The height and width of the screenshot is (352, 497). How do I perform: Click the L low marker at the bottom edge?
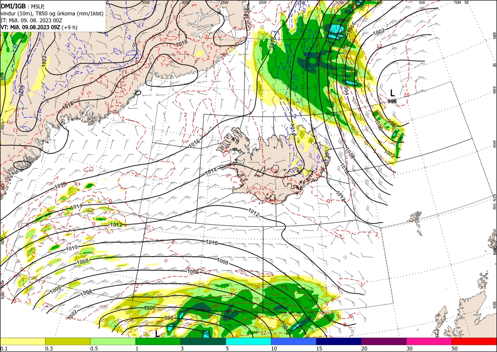(157, 334)
